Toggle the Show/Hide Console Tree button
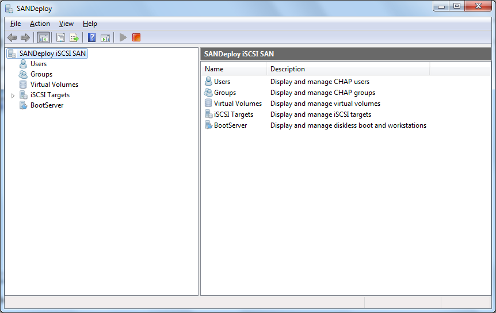This screenshot has width=496, height=313. (x=43, y=37)
